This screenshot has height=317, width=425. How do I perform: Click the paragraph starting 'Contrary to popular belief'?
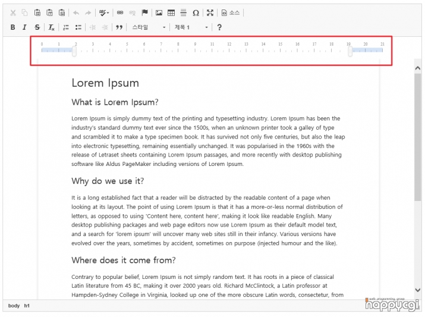click(x=207, y=286)
